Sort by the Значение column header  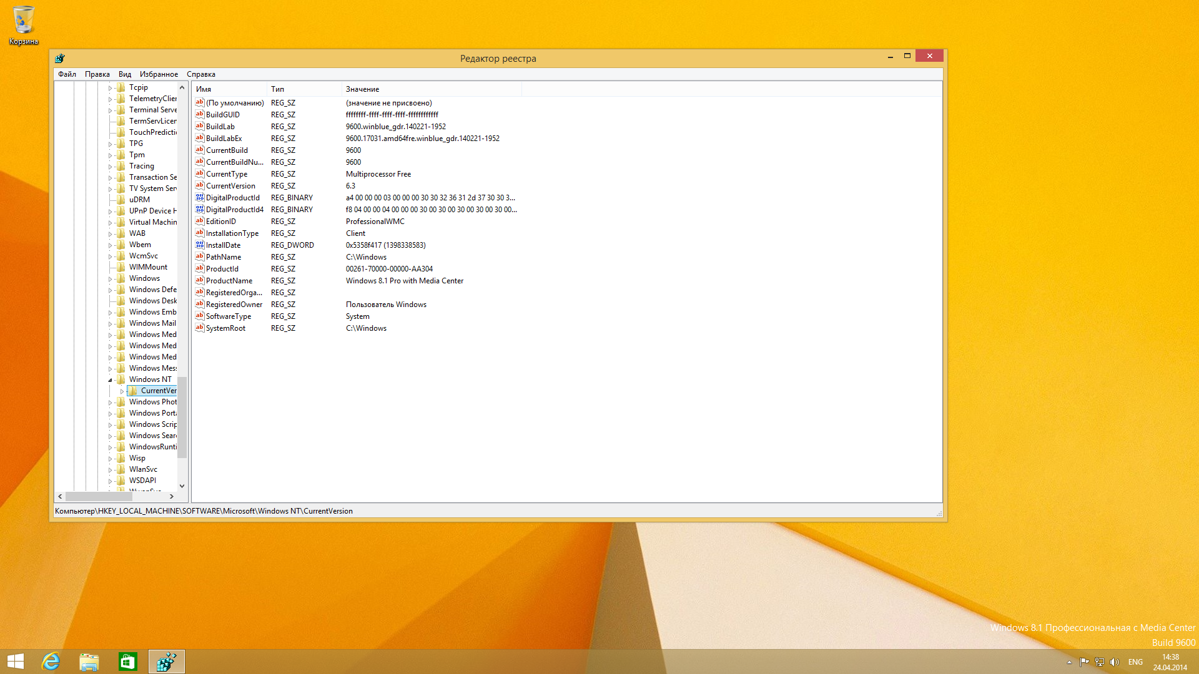432,89
